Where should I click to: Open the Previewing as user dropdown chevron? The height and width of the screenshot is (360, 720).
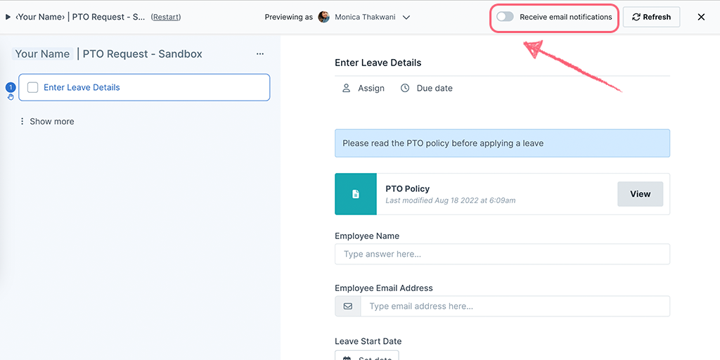click(406, 18)
